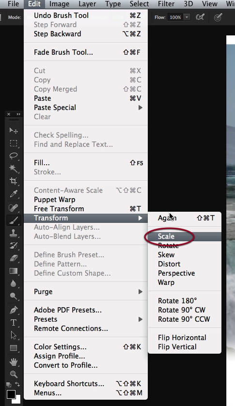Image resolution: width=235 pixels, height=406 pixels.
Task: Swap foreground and background colors
Action: tap(17, 384)
